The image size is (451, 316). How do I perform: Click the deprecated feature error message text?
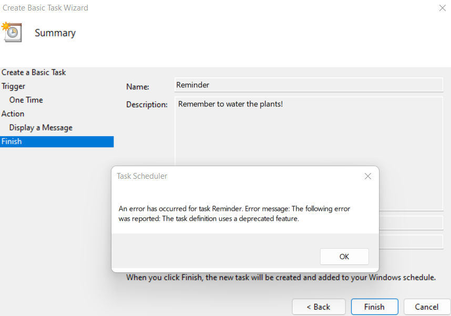click(234, 213)
